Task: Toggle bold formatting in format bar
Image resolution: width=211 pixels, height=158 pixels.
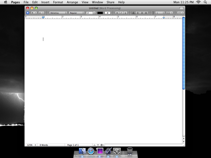Action: point(117,13)
